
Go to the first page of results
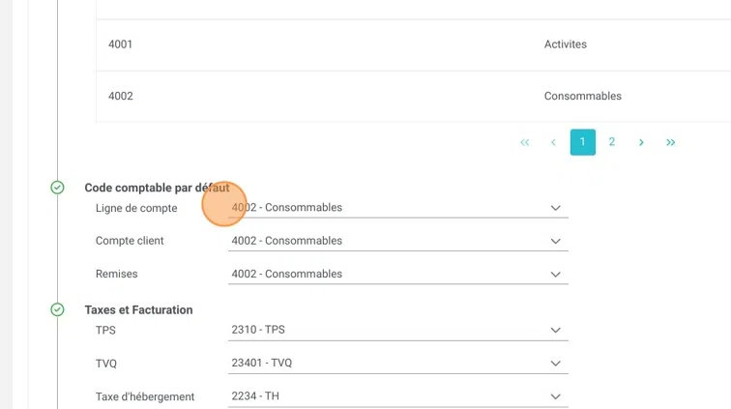point(524,142)
